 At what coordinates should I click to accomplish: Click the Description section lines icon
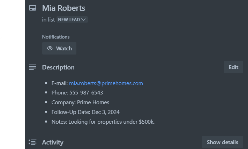coord(32,67)
